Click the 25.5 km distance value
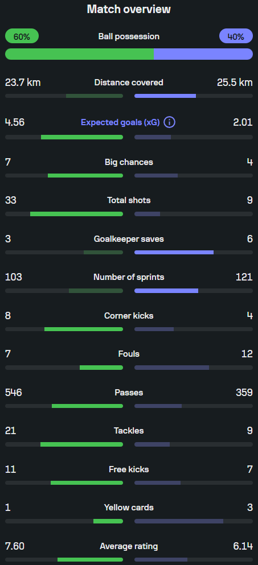Image resolution: width=258 pixels, height=565 pixels. click(x=235, y=83)
